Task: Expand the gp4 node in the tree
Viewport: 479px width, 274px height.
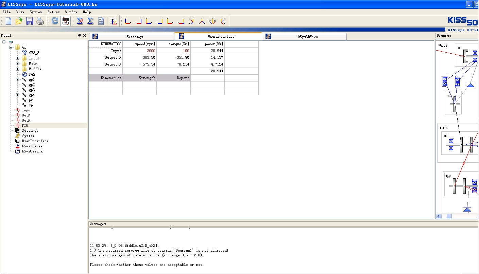Action: click(17, 95)
